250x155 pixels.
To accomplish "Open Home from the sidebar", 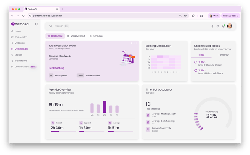I will point(18,31).
